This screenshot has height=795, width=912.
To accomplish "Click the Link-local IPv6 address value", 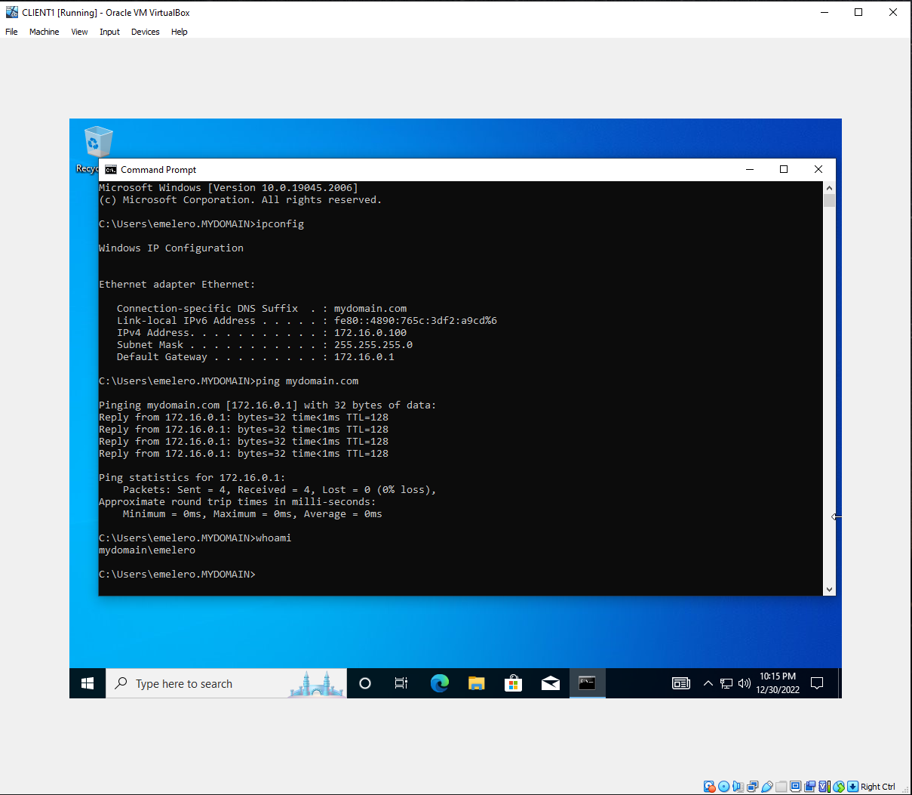I will pos(416,321).
